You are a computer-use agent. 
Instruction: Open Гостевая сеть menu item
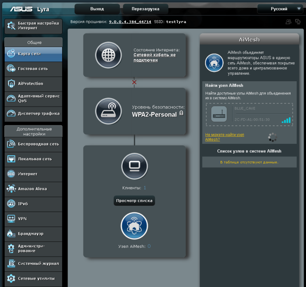[33, 69]
